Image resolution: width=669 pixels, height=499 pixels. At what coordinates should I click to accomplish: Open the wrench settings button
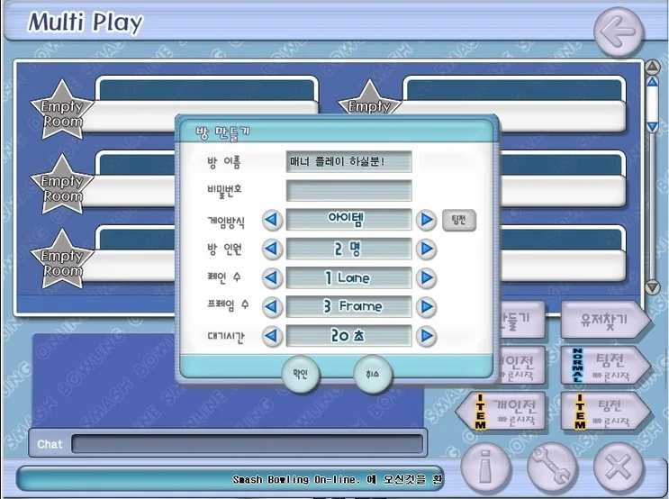click(x=552, y=467)
